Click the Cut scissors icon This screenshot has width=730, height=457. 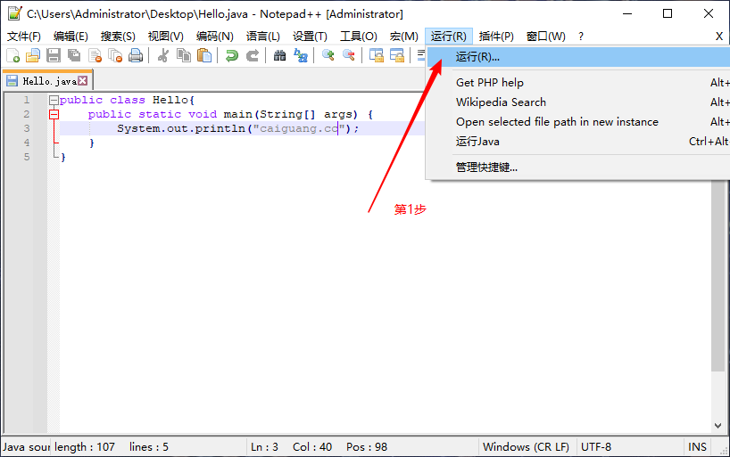163,55
